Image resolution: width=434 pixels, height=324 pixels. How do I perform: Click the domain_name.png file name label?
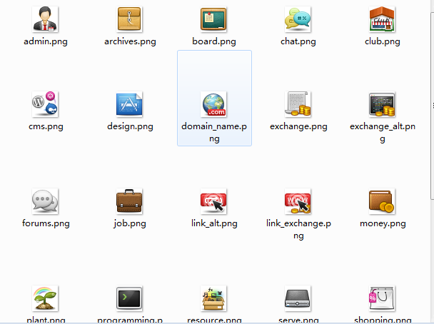214,132
